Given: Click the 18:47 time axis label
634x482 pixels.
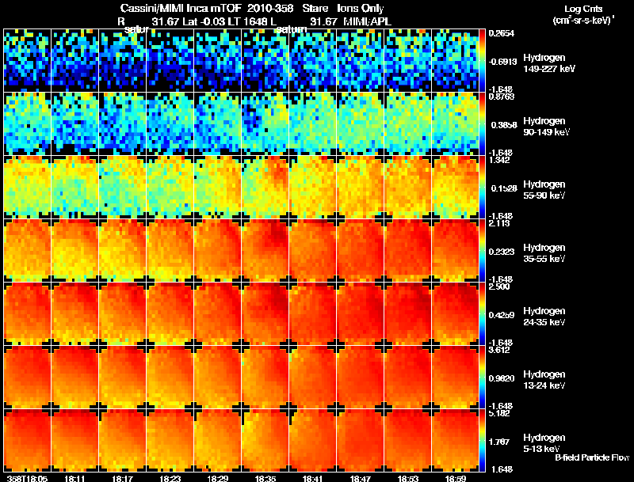Looking at the screenshot, I should 361,478.
